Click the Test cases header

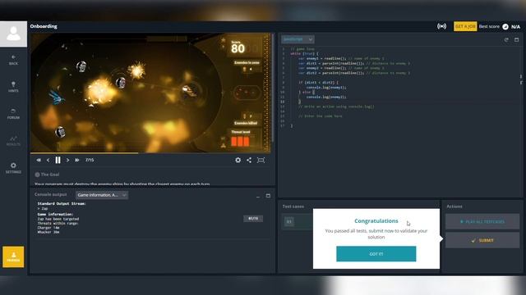tap(293, 206)
